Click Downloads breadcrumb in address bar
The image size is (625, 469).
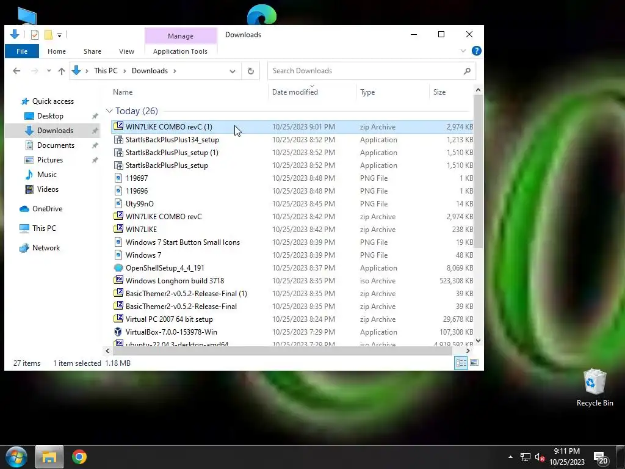coord(150,71)
